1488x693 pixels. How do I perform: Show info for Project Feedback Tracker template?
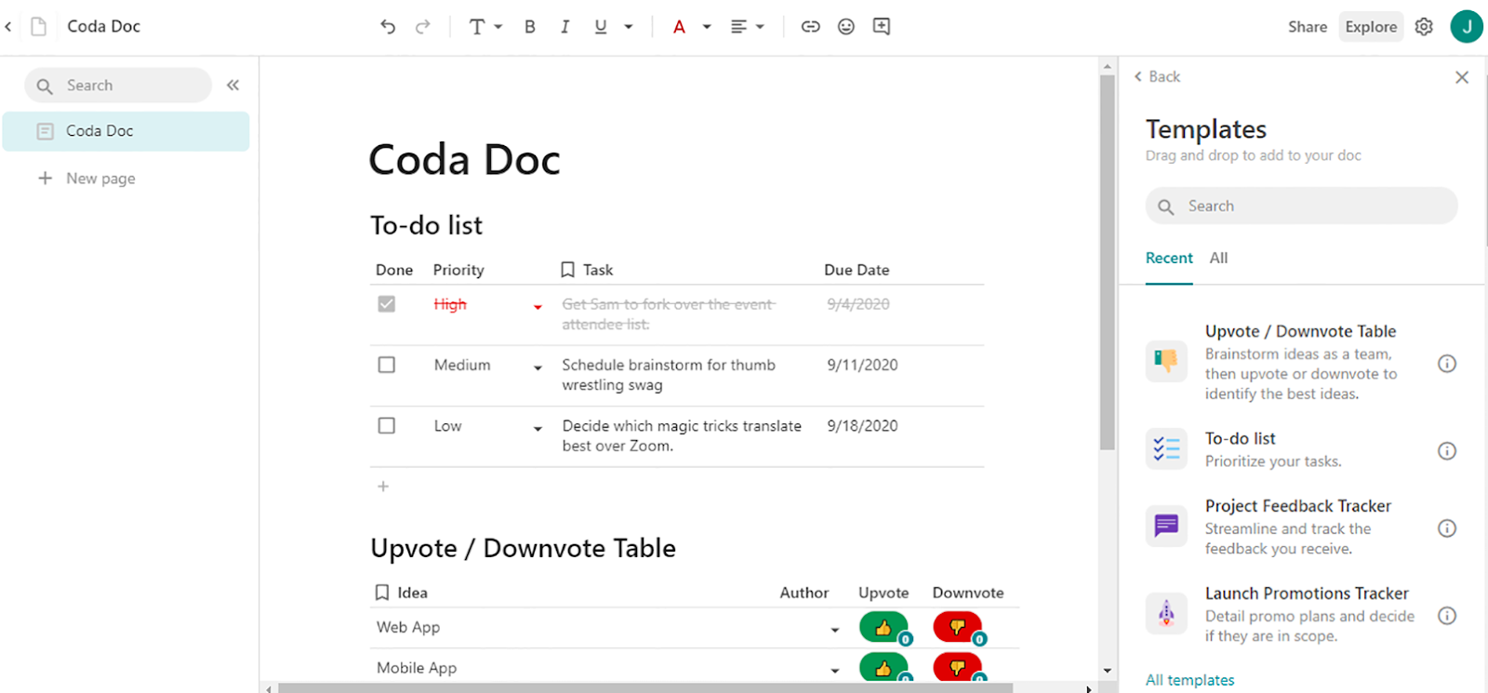point(1447,528)
